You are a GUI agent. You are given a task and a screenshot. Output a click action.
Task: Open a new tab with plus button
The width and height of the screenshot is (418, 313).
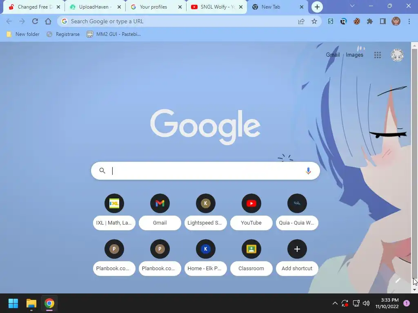coord(317,7)
